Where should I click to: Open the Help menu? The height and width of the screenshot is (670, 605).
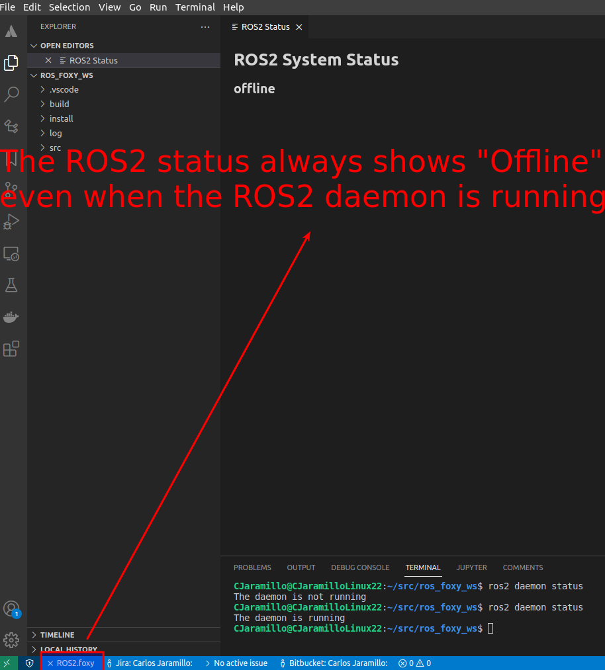(x=234, y=7)
